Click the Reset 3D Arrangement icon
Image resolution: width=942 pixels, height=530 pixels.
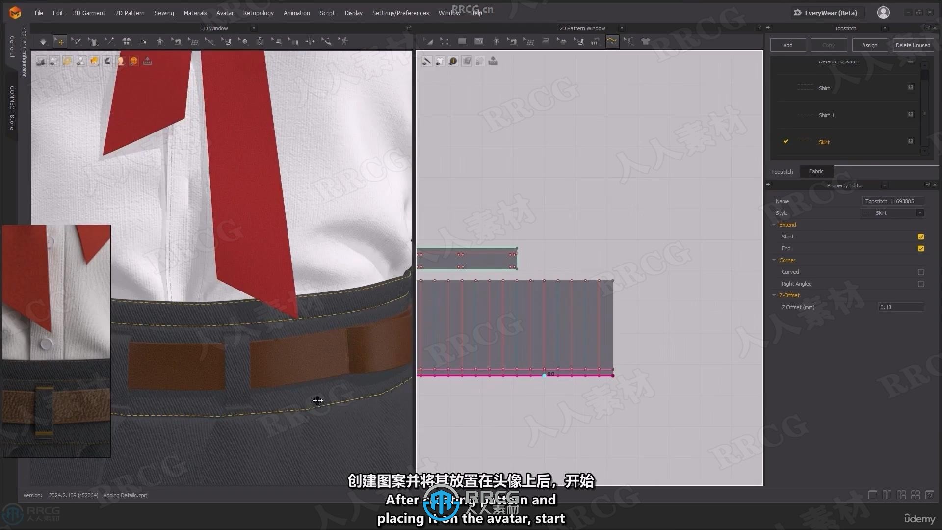point(127,42)
